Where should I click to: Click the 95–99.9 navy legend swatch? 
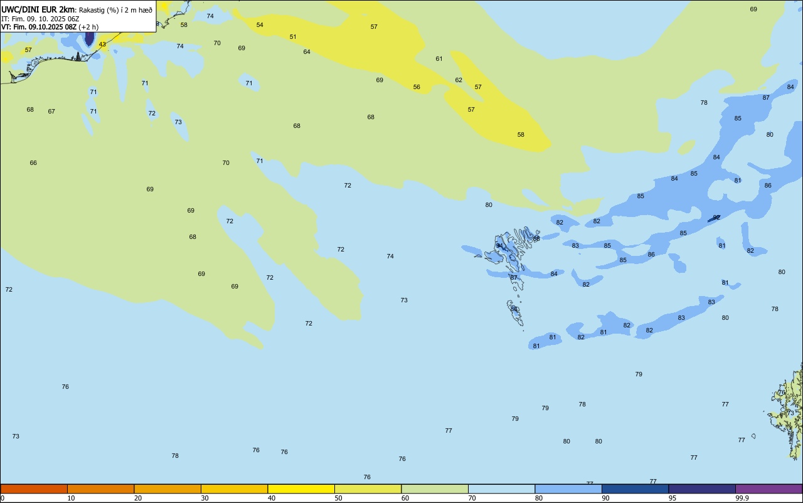click(x=702, y=489)
